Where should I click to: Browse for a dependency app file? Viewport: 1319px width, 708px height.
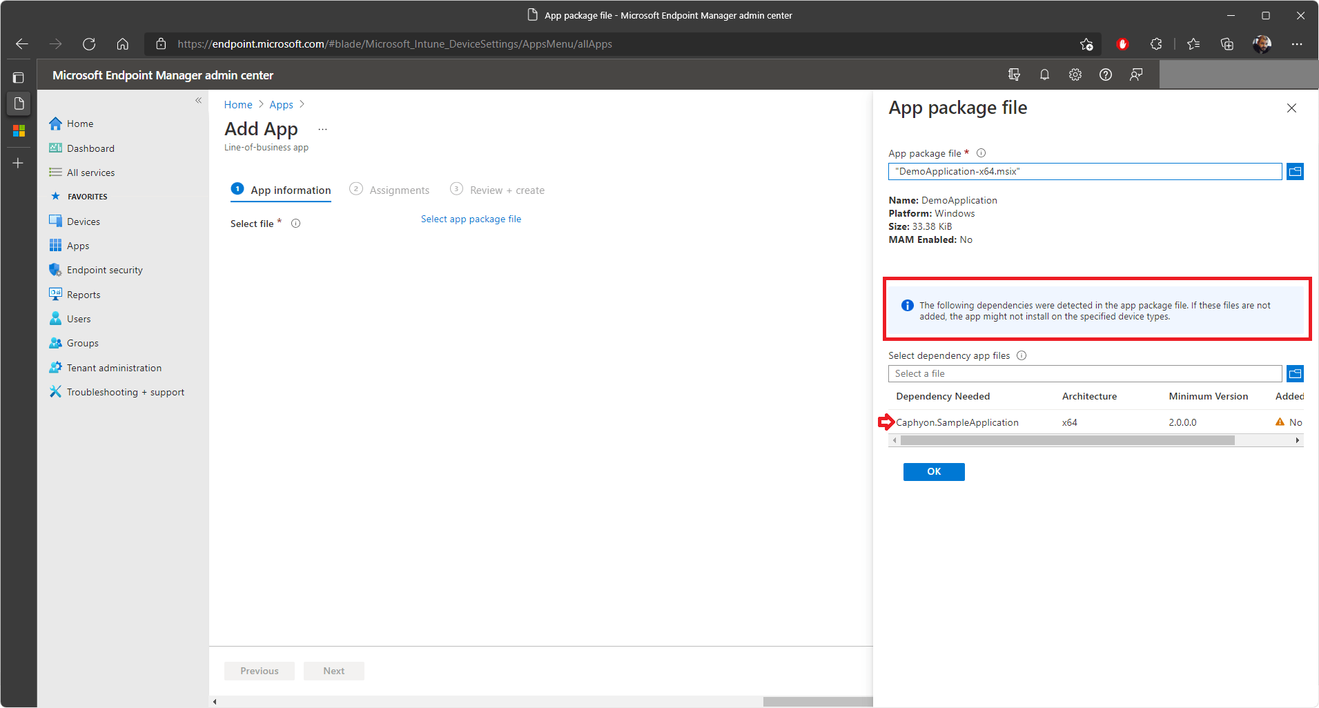[x=1295, y=373]
